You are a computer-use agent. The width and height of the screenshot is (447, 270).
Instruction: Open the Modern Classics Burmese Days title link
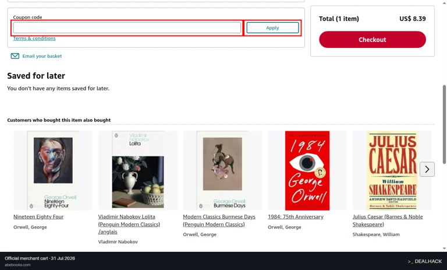coord(219,220)
